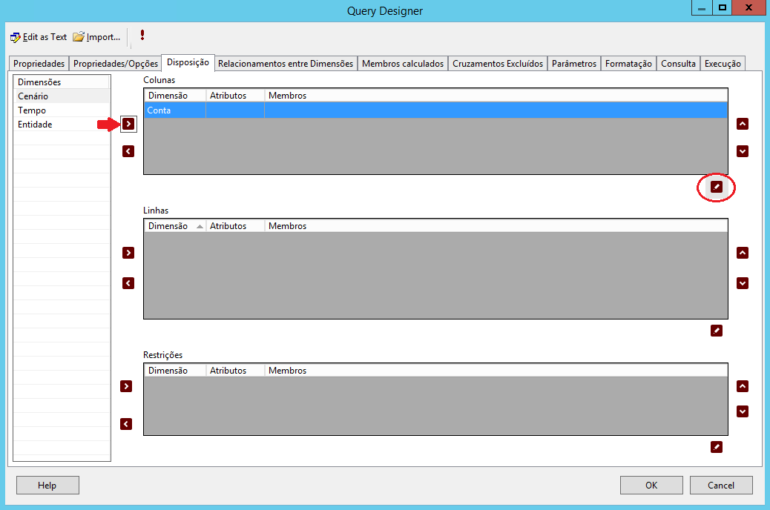Select Entidade in the dimensions list
This screenshot has width=770, height=510.
[62, 125]
